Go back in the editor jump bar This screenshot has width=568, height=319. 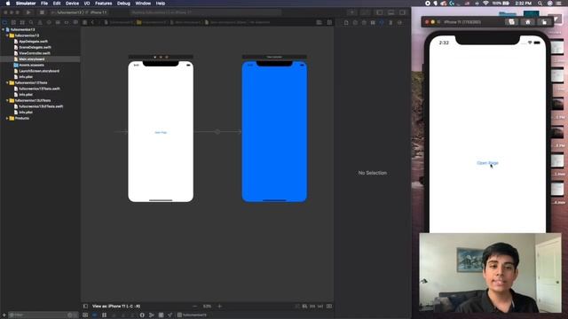tap(92, 22)
